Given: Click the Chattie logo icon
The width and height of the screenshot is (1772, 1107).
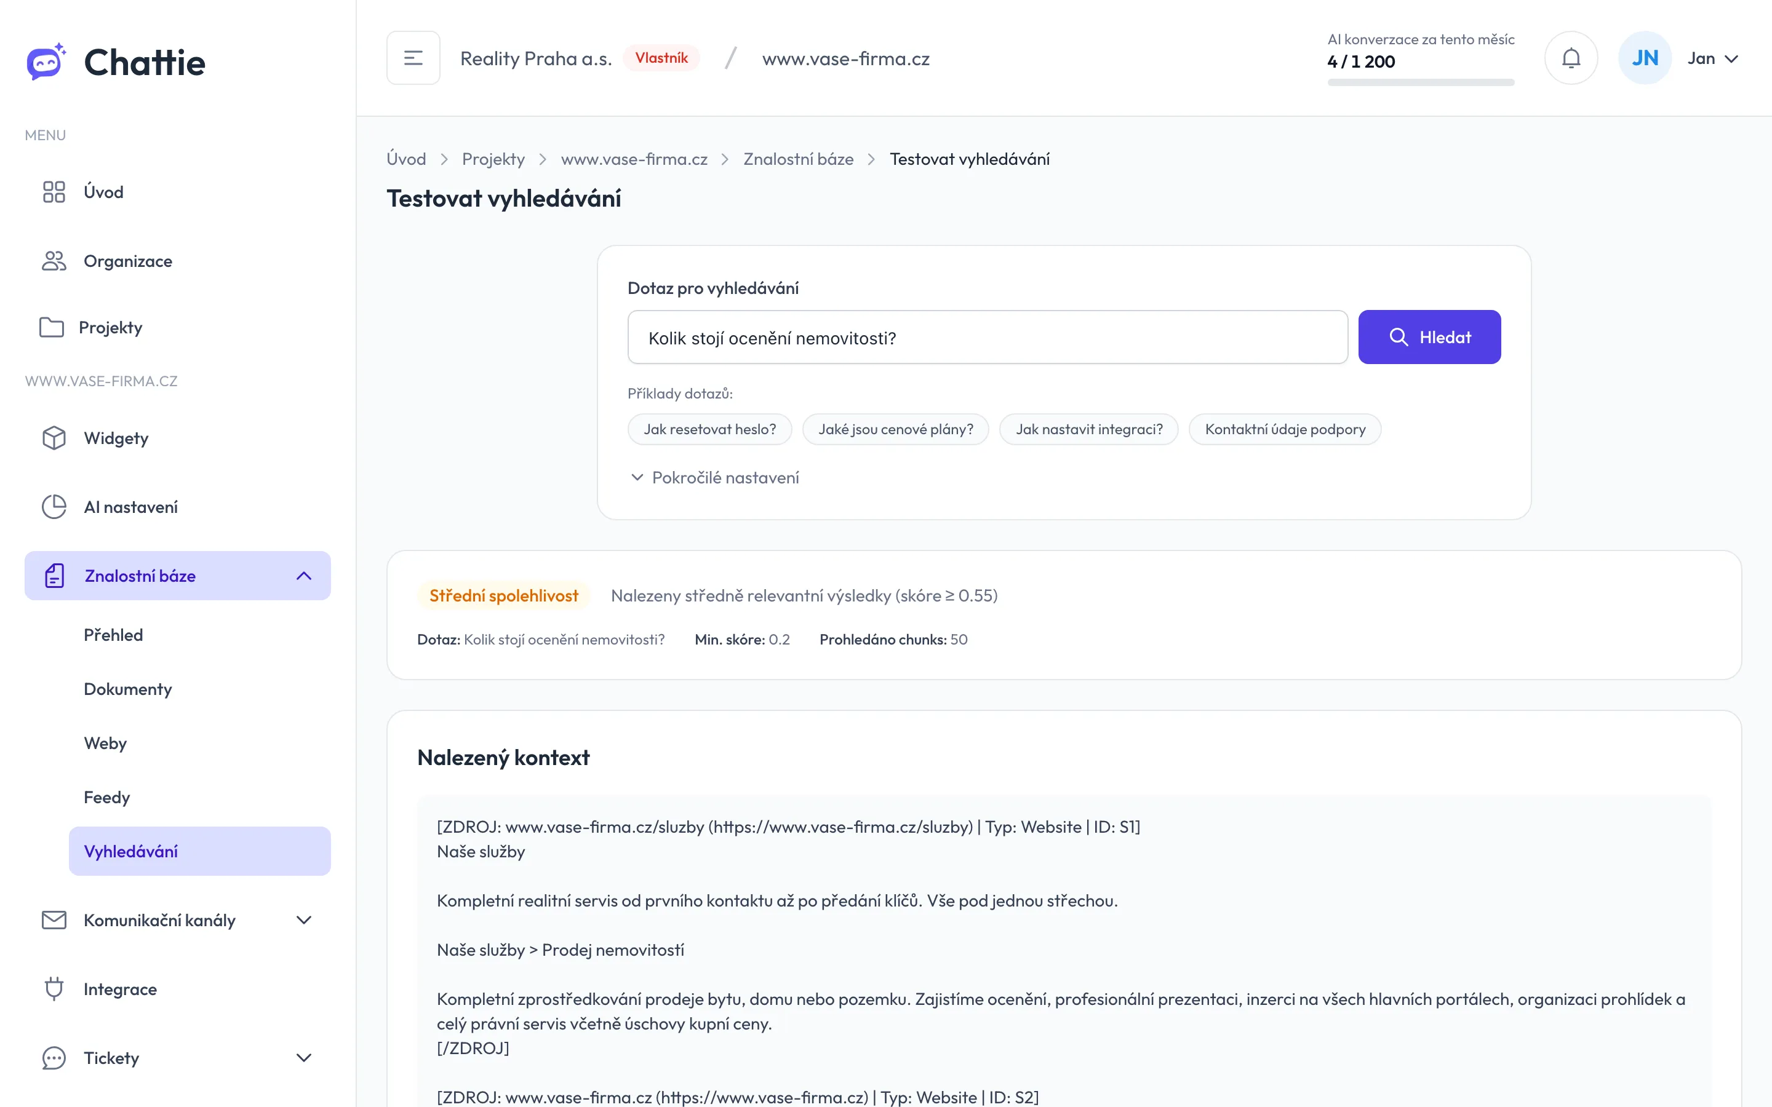Looking at the screenshot, I should click(46, 61).
